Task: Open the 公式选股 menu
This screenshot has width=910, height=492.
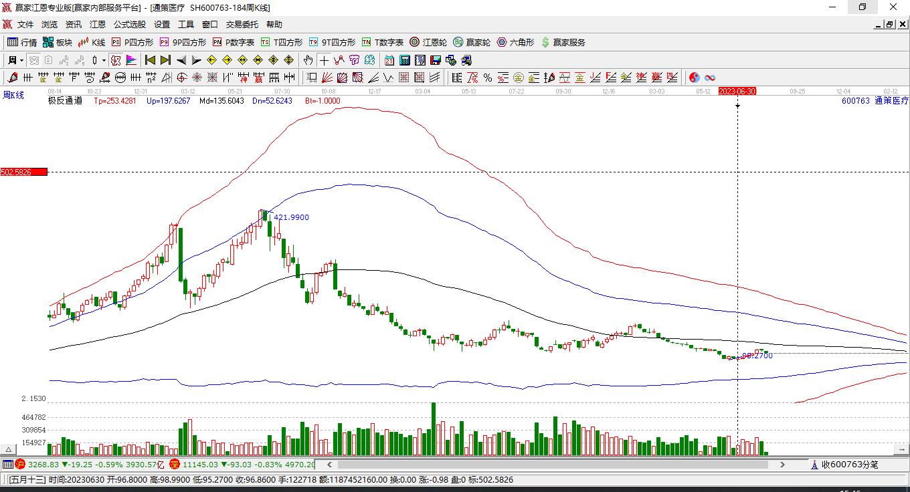Action: click(130, 24)
